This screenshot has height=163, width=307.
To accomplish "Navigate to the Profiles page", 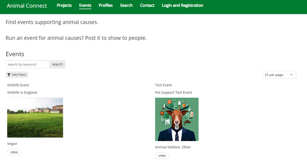I will (106, 5).
